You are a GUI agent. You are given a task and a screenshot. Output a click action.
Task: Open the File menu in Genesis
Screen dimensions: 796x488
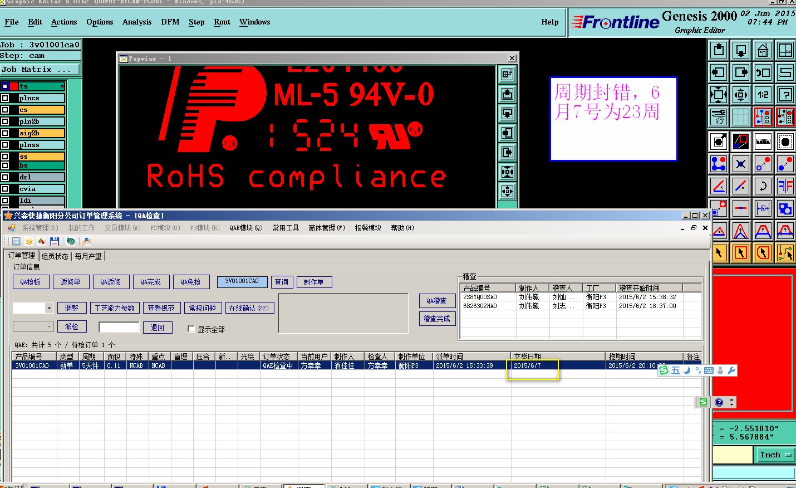(12, 22)
